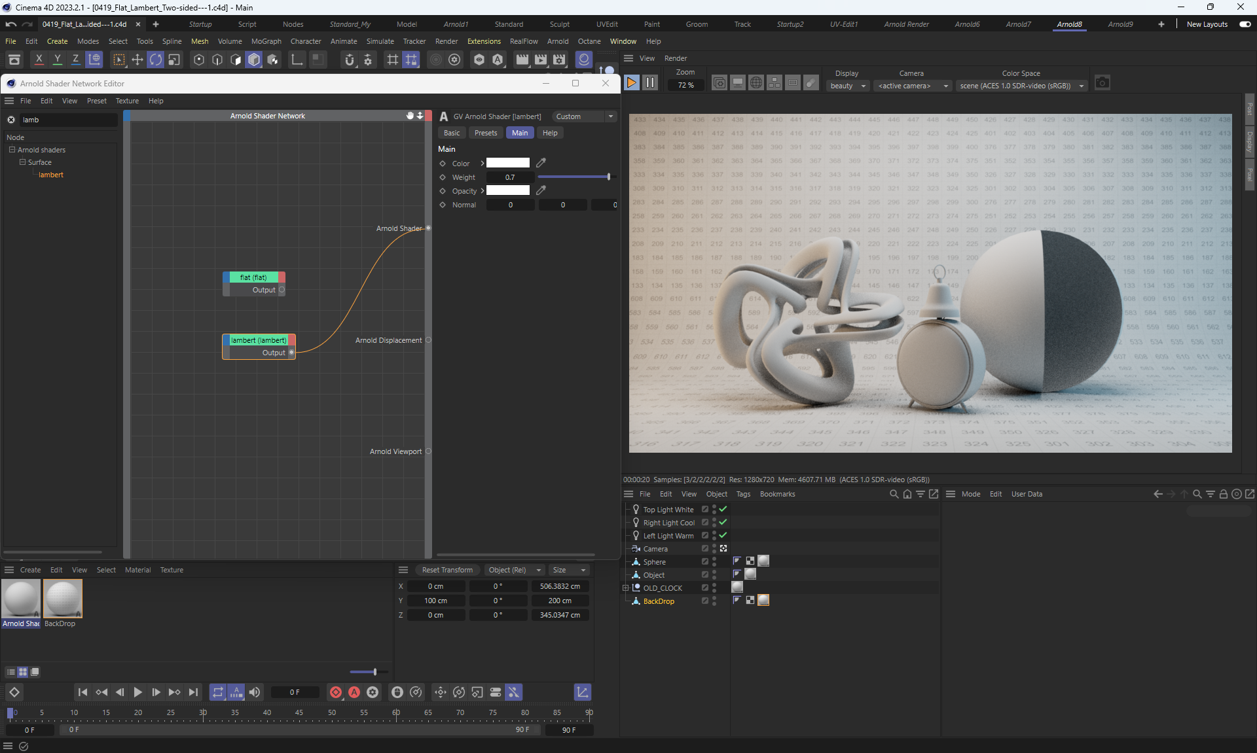
Task: Open the Display beauty dropdown
Action: (848, 86)
